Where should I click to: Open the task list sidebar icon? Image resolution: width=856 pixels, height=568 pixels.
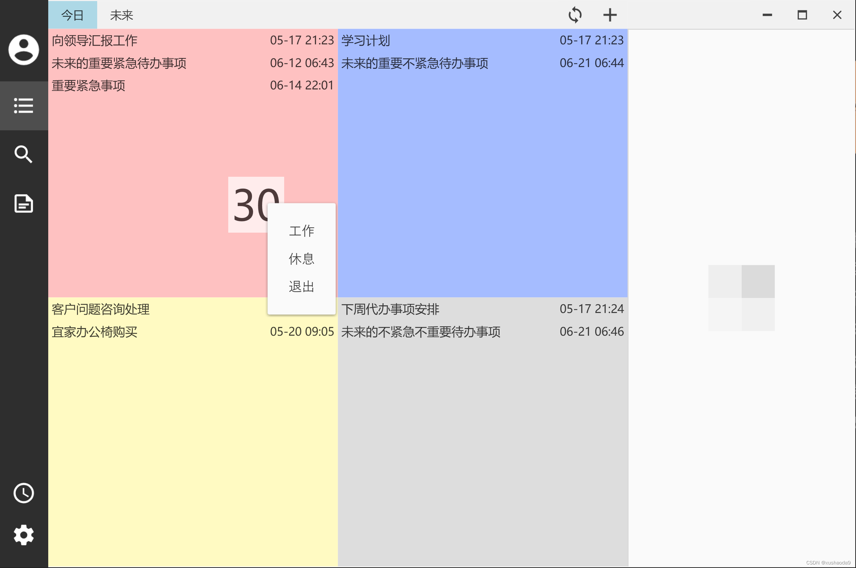click(x=23, y=105)
